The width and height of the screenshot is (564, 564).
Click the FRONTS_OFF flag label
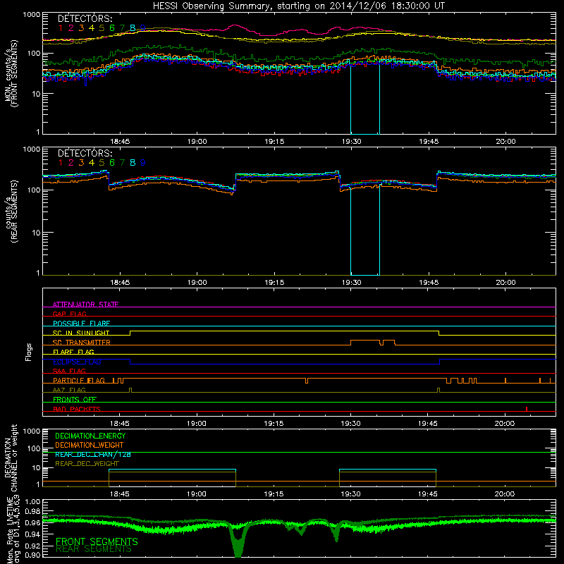pyautogui.click(x=75, y=399)
